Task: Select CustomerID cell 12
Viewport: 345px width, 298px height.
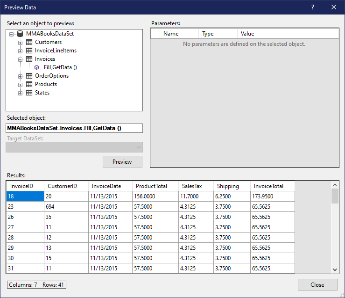Action: 66,238
